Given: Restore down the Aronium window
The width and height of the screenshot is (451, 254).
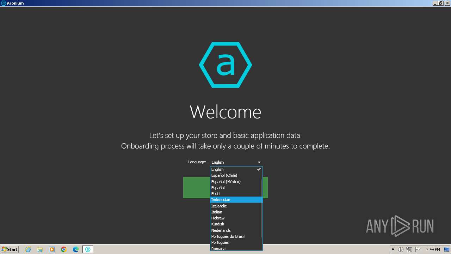Looking at the screenshot, I should click(441, 3).
